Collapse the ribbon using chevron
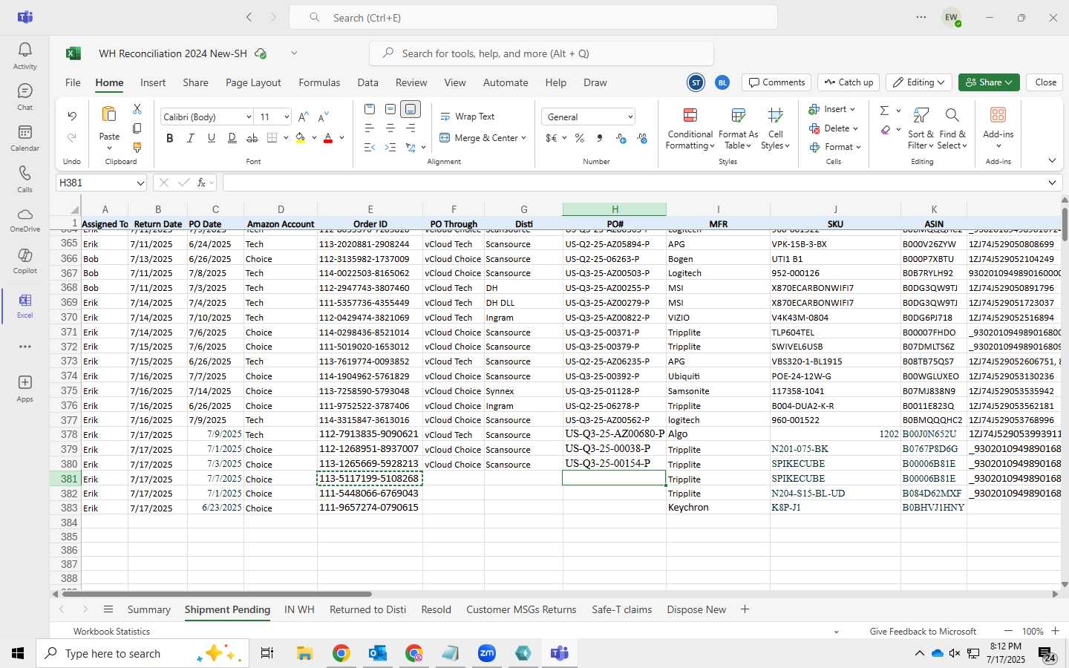 coord(1052,161)
